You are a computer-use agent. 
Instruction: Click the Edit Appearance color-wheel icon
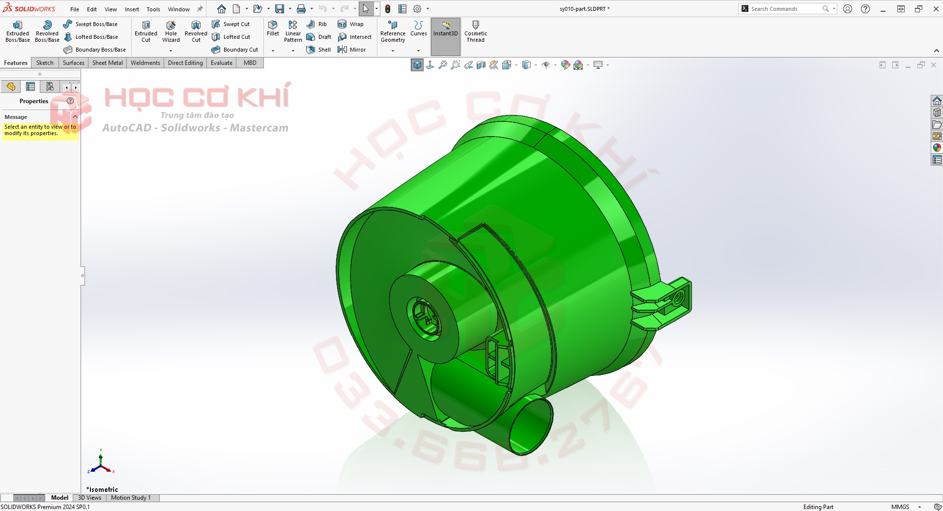pyautogui.click(x=566, y=65)
